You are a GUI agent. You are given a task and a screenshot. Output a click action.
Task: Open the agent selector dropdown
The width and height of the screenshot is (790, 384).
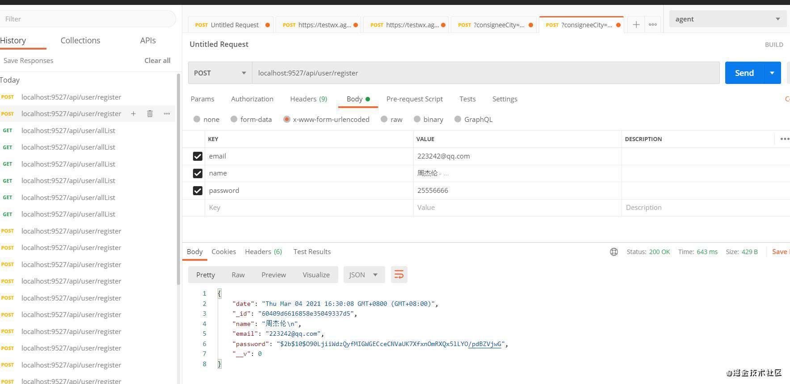click(x=727, y=19)
